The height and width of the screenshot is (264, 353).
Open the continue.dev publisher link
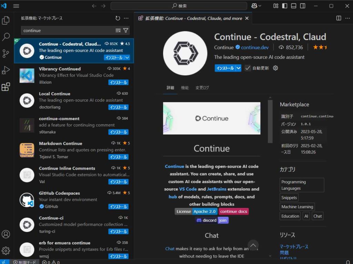[255, 47]
